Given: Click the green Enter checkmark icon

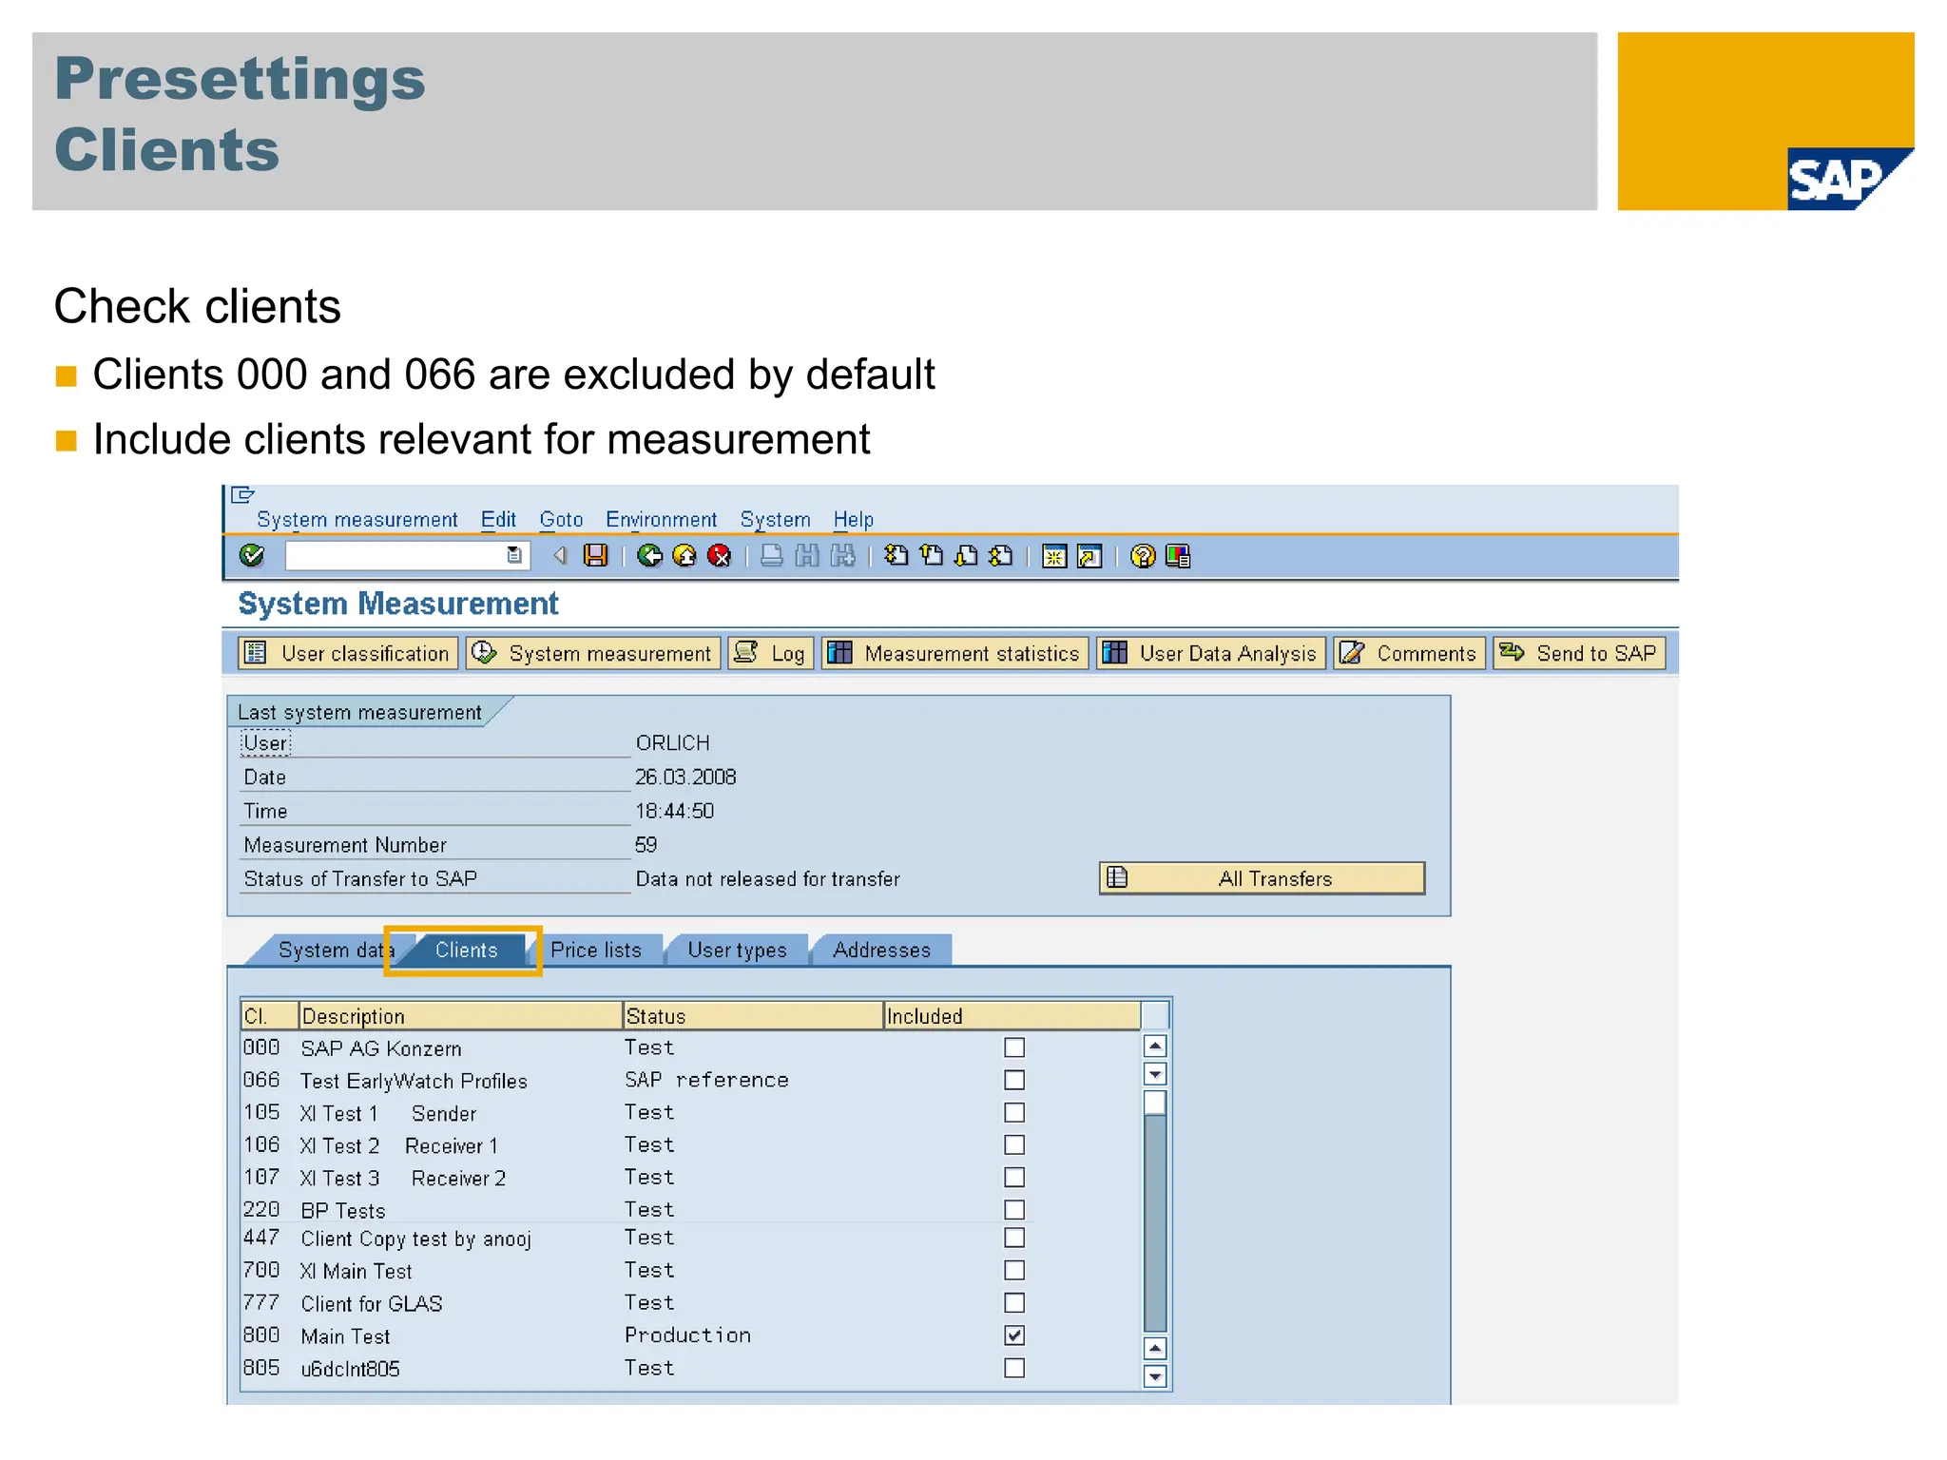Looking at the screenshot, I should [252, 555].
